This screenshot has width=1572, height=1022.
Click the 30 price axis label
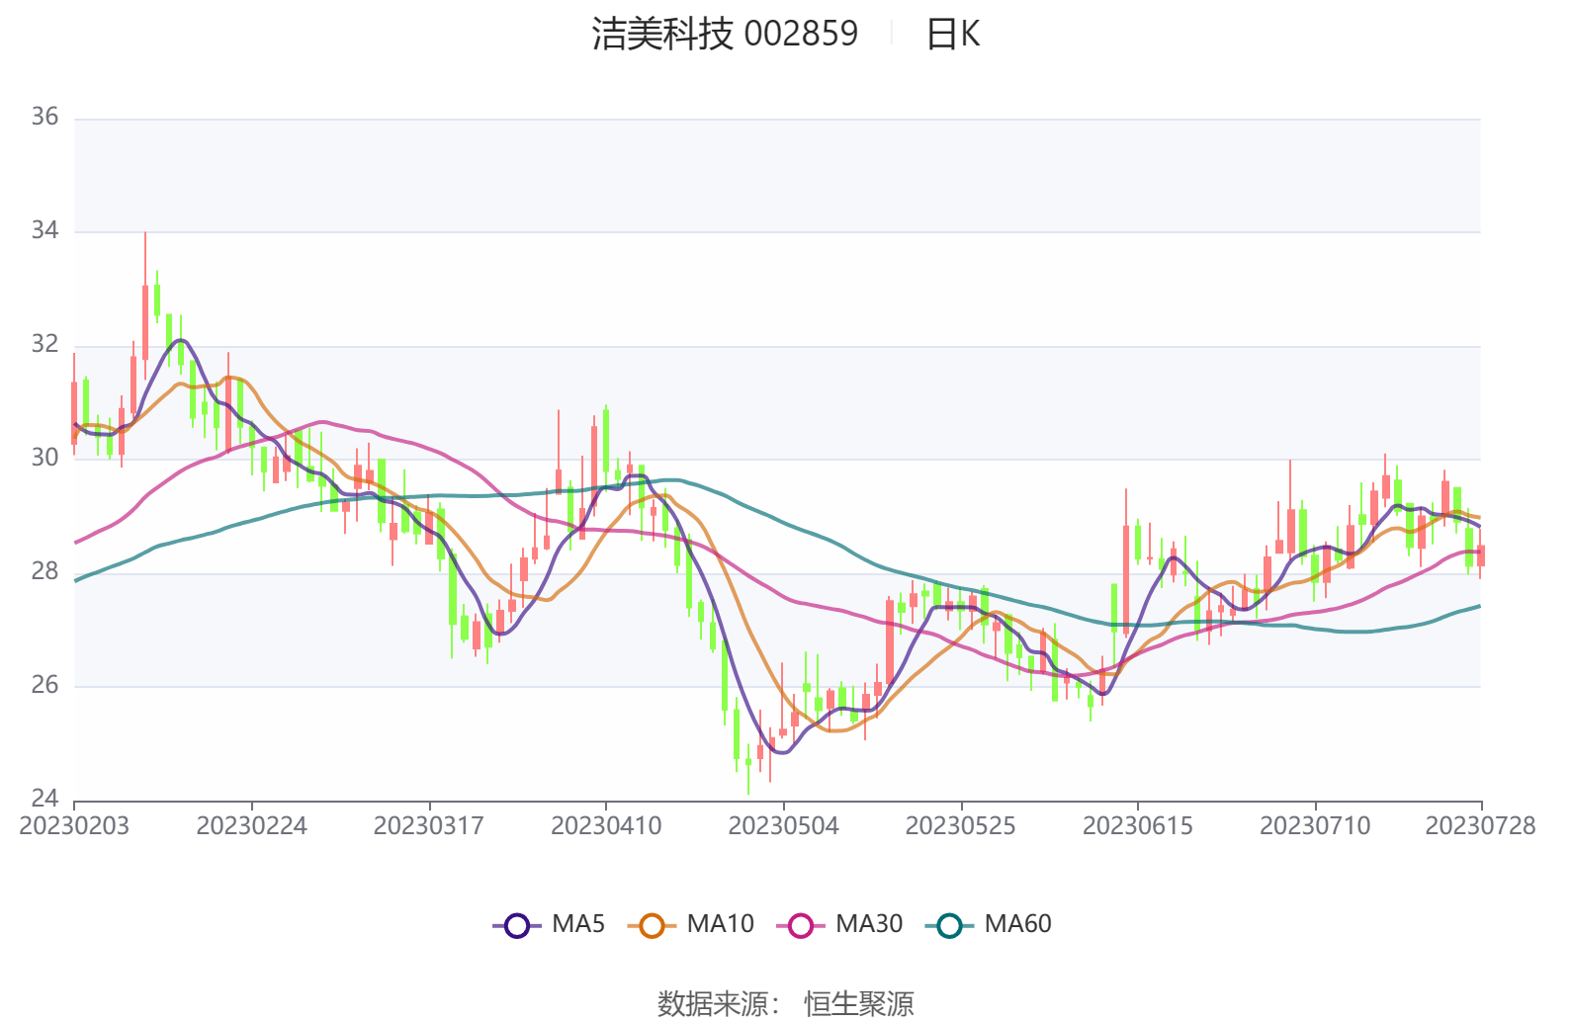[x=44, y=458]
